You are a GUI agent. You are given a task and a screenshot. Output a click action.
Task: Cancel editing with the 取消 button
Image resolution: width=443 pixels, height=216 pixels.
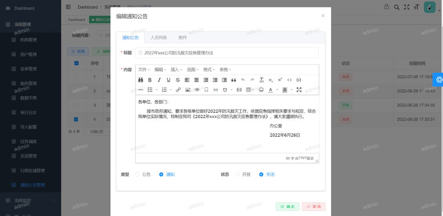(313, 207)
